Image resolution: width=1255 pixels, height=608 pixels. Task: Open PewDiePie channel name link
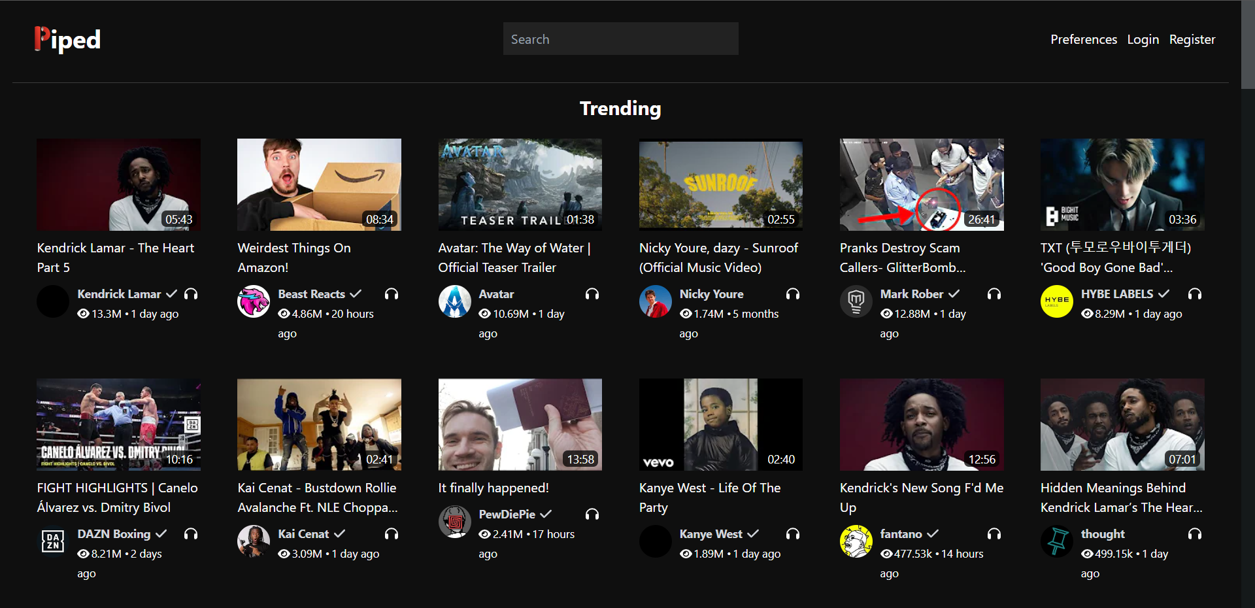pos(507,515)
